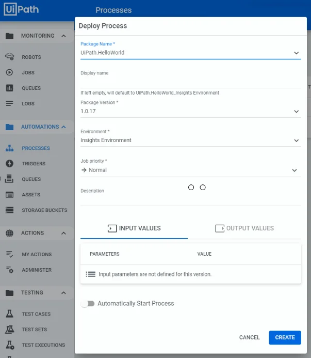Switch to the Output Values tab
The image size is (311, 358).
point(244,228)
